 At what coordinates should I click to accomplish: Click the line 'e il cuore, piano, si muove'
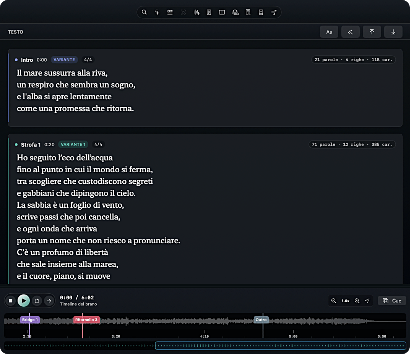coord(63,276)
